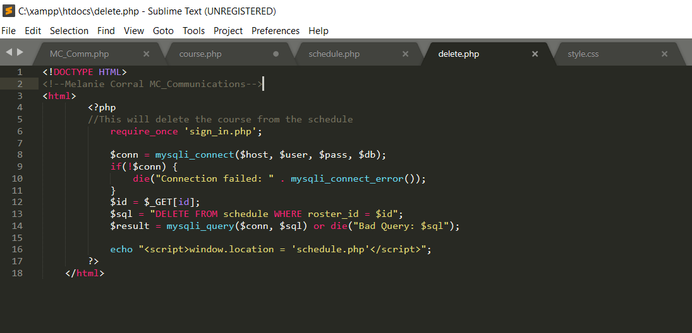Click the 'sign_in.php' string
The image size is (692, 333).
pyautogui.click(x=220, y=131)
